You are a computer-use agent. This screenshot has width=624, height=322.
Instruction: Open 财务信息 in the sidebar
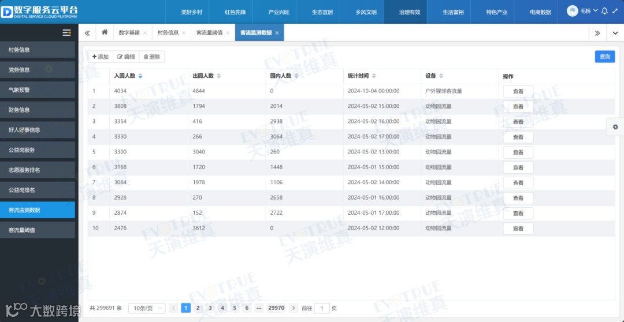coord(38,110)
